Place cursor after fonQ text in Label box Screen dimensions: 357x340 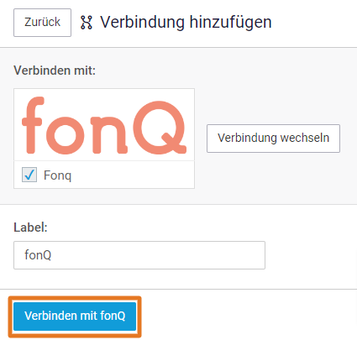(52, 255)
